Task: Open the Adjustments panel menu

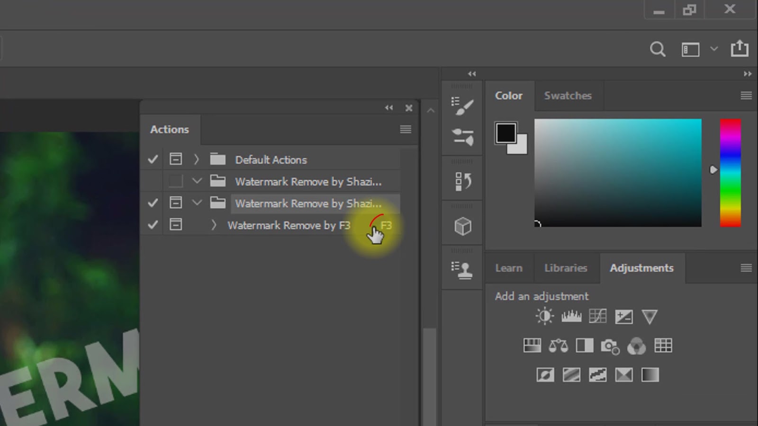Action: click(x=746, y=268)
